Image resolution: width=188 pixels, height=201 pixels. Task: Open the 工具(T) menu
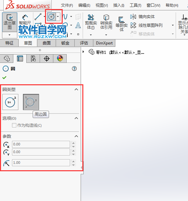(135, 5)
